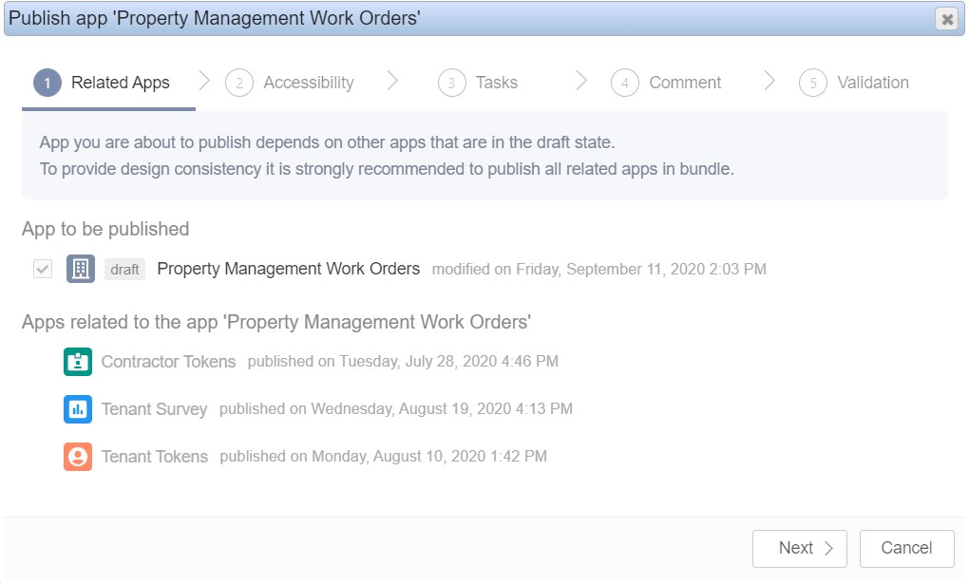Click the chevron before the Validation step
This screenshot has width=969, height=584.
click(769, 80)
